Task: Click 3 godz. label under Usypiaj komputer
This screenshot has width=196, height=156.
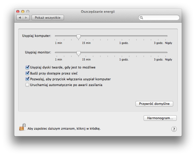Action: click(158, 43)
